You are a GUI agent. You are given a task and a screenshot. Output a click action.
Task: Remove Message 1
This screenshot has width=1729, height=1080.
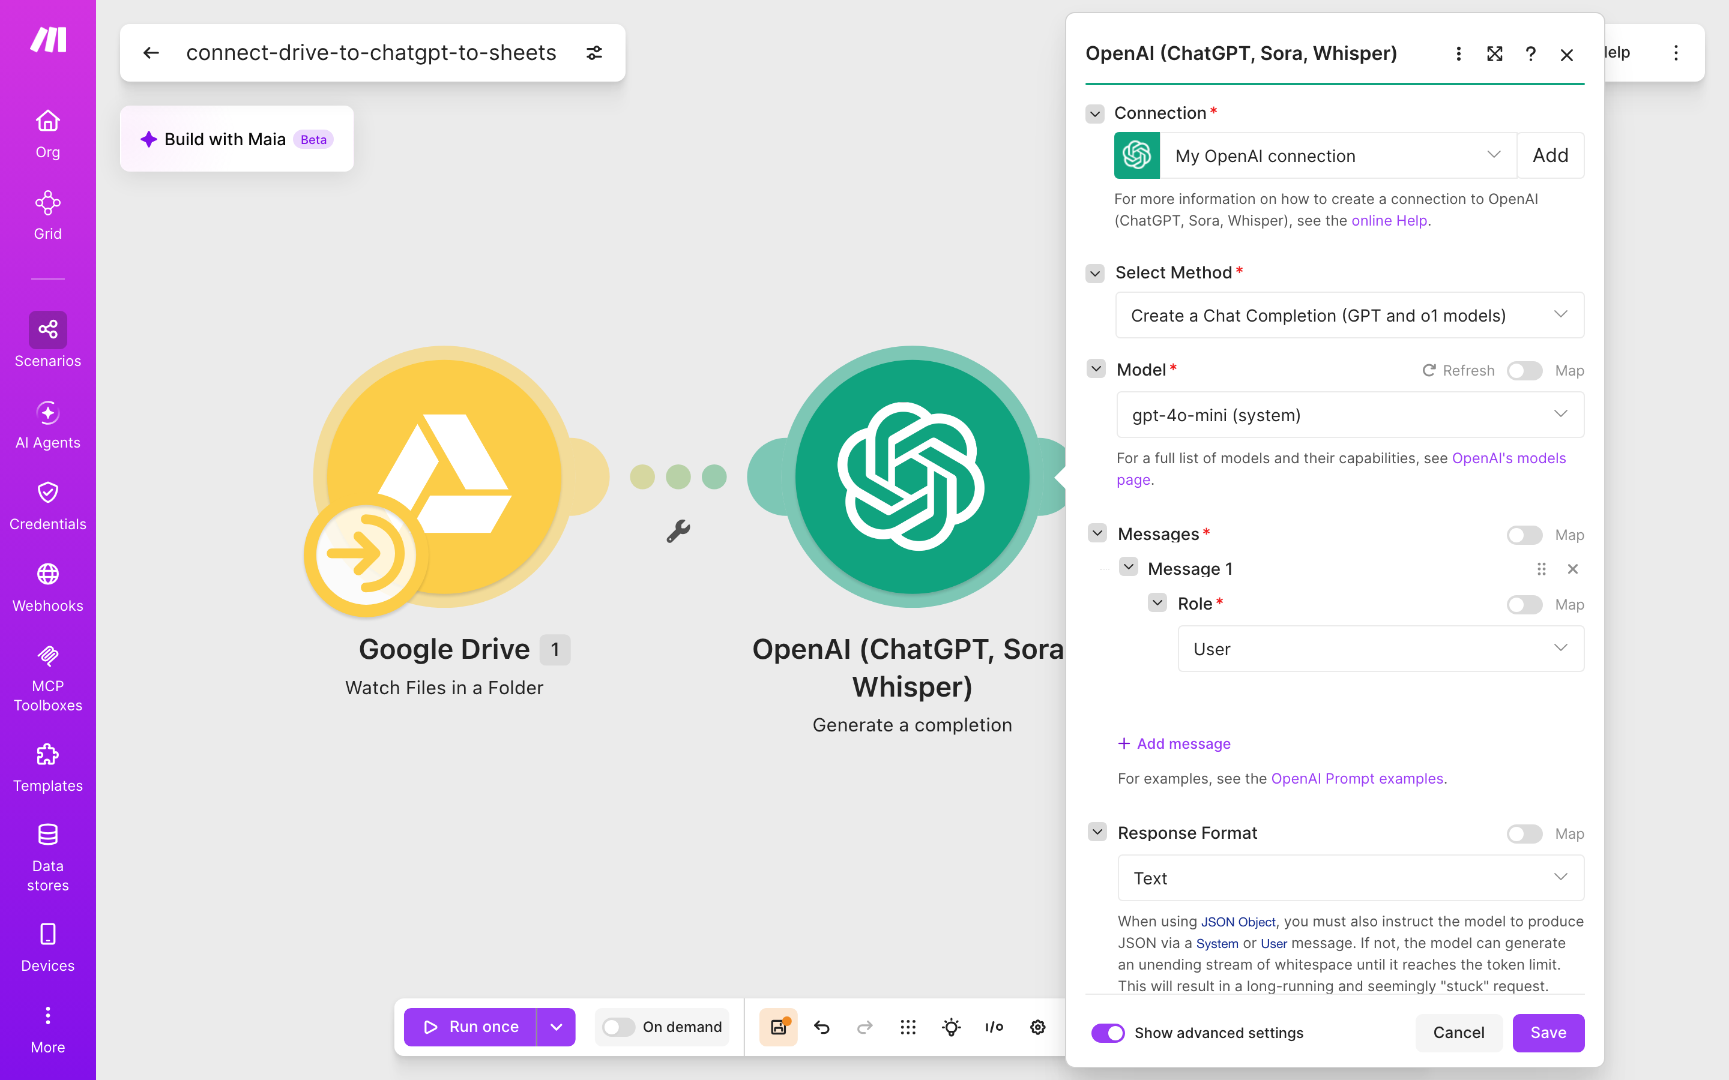1572,569
